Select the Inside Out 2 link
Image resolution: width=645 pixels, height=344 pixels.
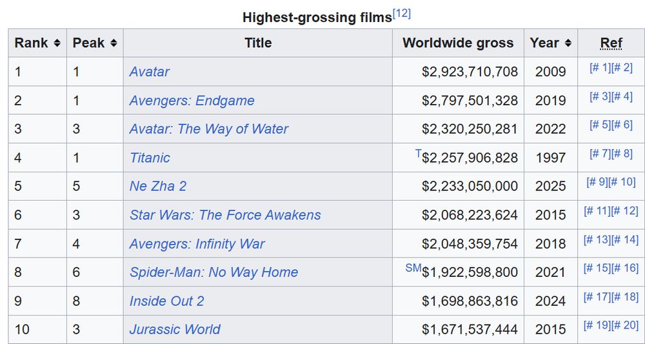click(166, 301)
